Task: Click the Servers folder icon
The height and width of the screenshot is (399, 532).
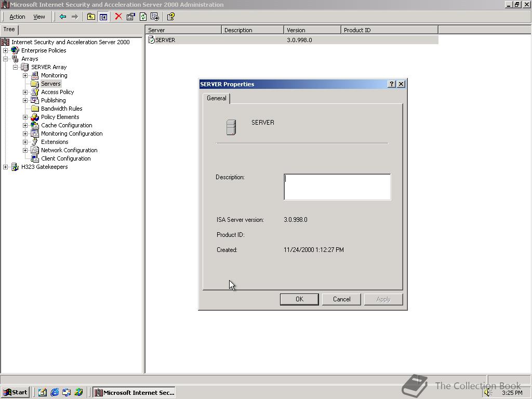Action: point(35,84)
